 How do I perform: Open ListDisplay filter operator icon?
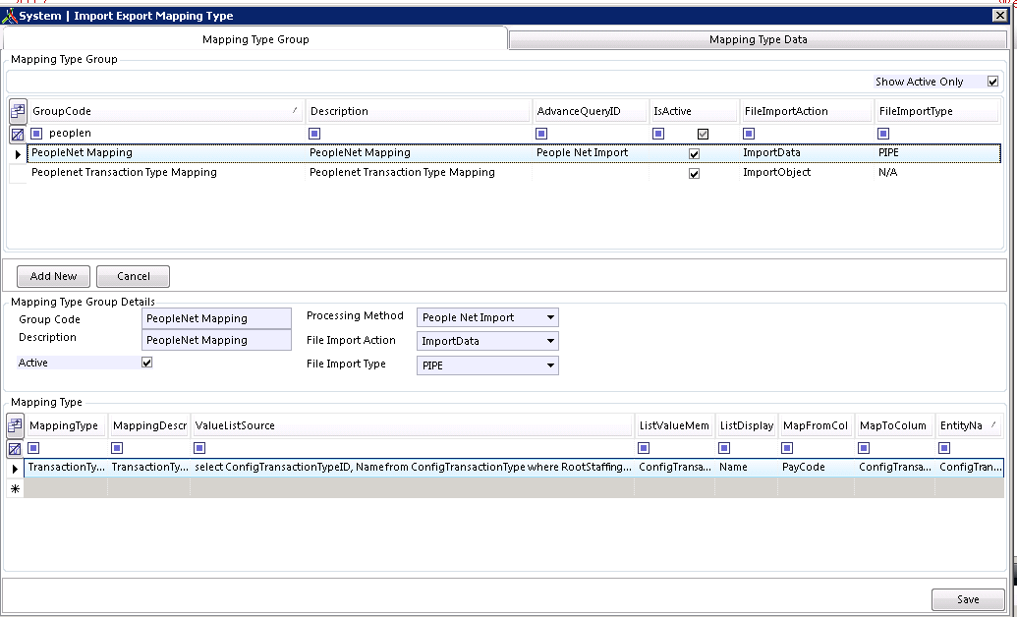[x=724, y=448]
